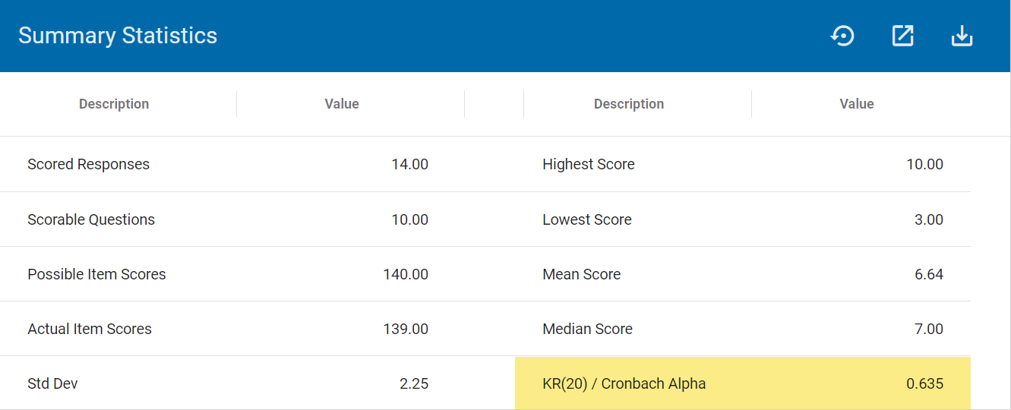Select the Median Score row label
The width and height of the screenshot is (1011, 410).
(588, 329)
